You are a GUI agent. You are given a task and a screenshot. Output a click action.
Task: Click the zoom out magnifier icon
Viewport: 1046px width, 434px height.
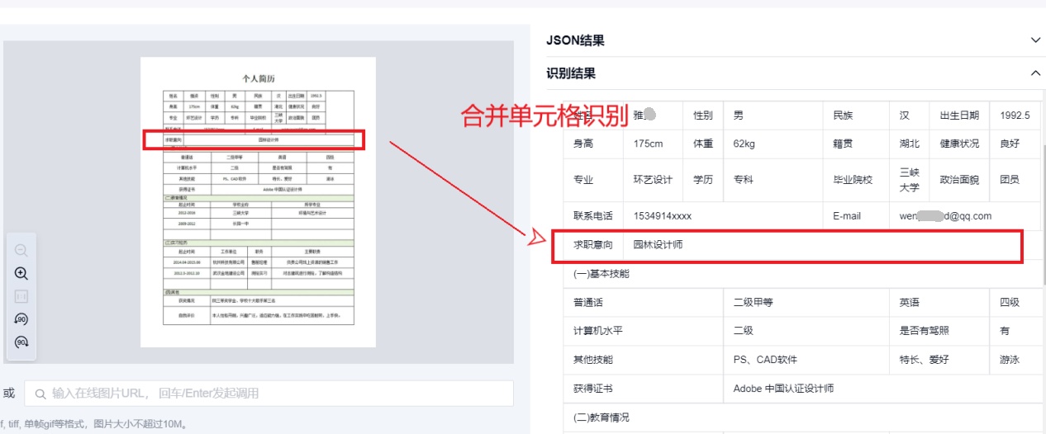point(21,250)
